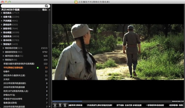Click the 00:04:07/00:17:07 time display

click(x=178, y=101)
